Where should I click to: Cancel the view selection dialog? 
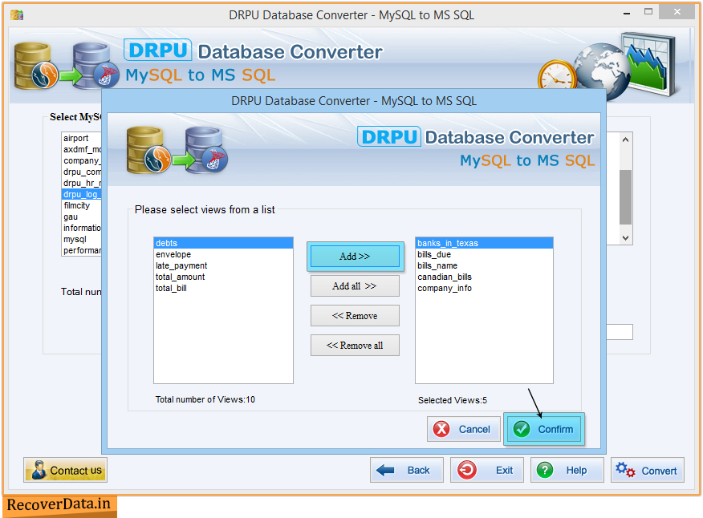464,429
